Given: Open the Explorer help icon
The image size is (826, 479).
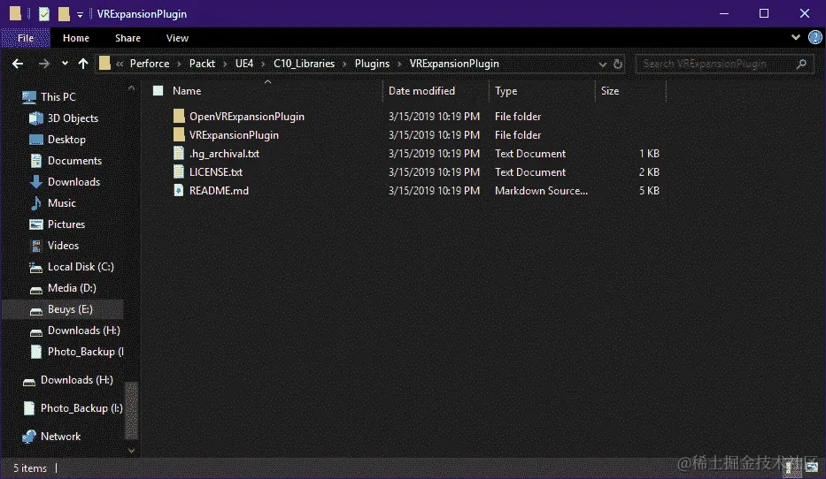Looking at the screenshot, I should click(x=815, y=37).
